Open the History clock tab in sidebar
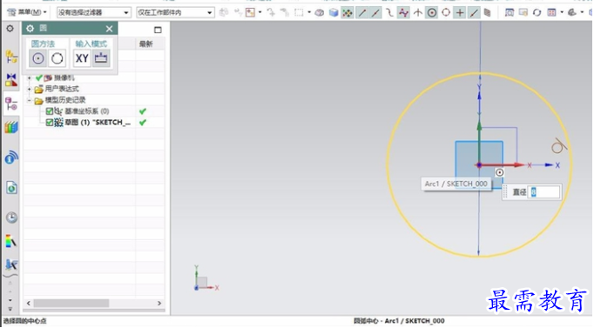 tap(11, 218)
